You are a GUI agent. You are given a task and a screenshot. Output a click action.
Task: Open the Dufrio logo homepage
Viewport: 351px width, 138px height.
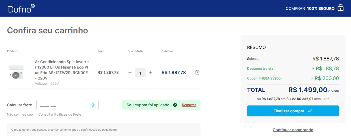[x=21, y=9]
